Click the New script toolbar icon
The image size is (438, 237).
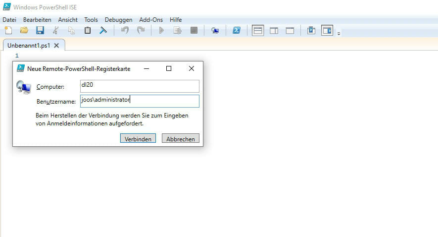click(x=8, y=30)
